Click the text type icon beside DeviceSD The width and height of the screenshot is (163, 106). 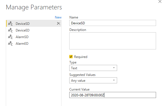coord(10,24)
